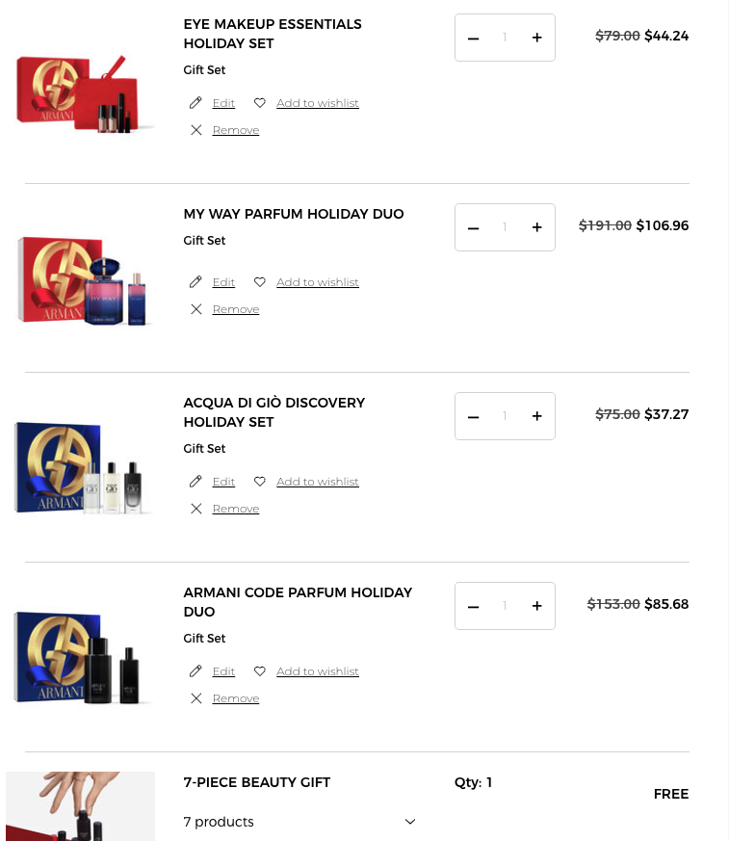Click the Edit pencil icon for Armani Code Duo
Image resolution: width=729 pixels, height=841 pixels.
point(195,670)
